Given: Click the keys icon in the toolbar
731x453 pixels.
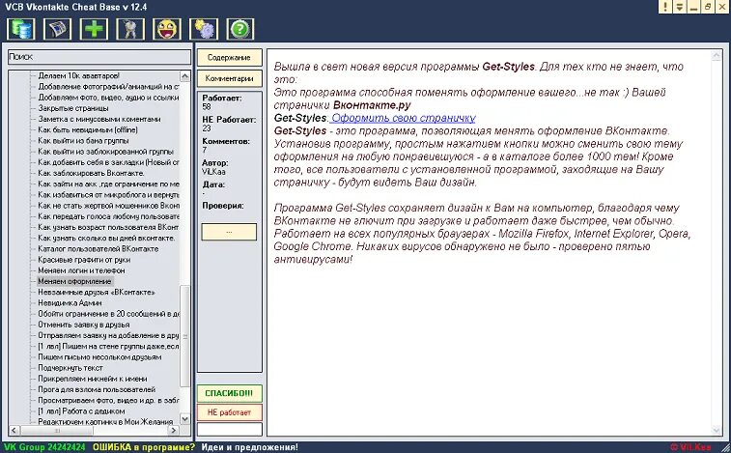Looking at the screenshot, I should pyautogui.click(x=130, y=29).
